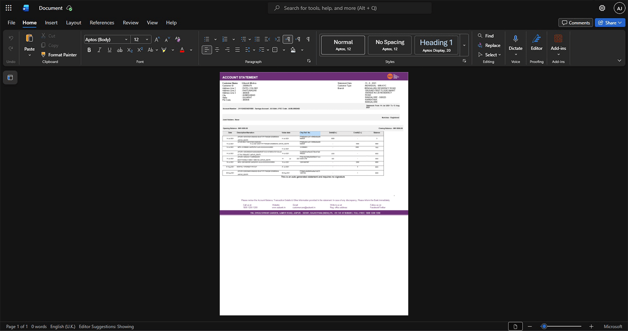Apply superscript formatting
The height and width of the screenshot is (331, 628).
point(140,50)
